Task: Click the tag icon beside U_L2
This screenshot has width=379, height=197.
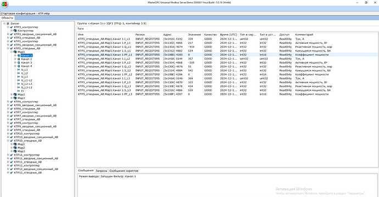Action: click(x=19, y=73)
